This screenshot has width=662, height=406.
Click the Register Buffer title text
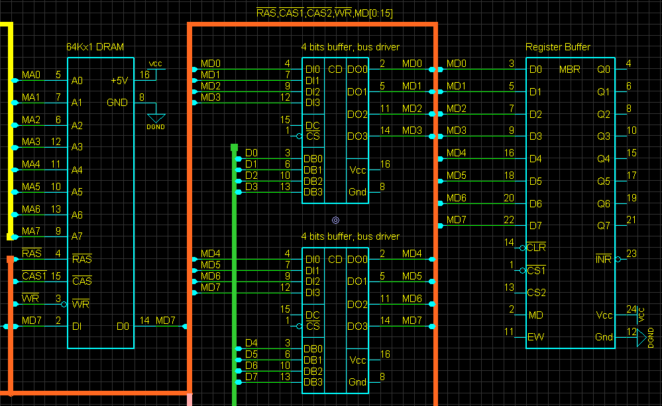point(558,47)
